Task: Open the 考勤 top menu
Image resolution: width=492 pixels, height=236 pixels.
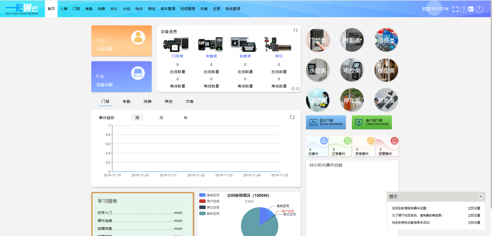Action: click(x=89, y=9)
